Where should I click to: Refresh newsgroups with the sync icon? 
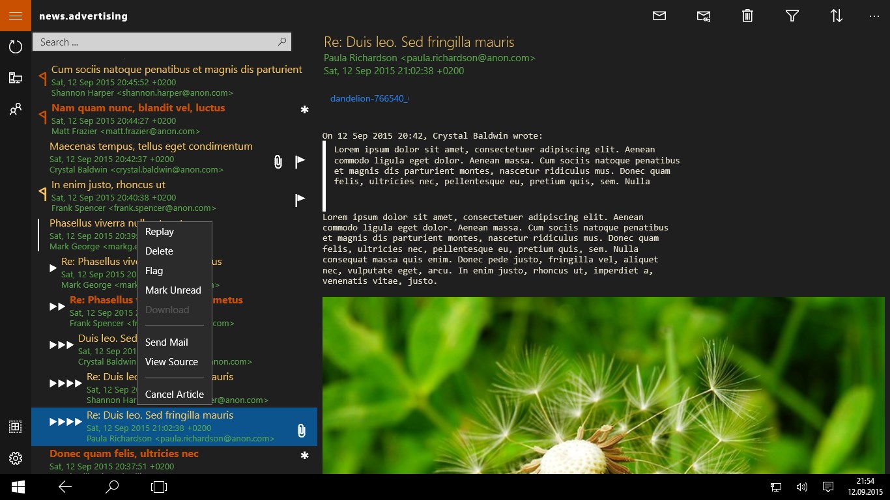click(x=15, y=46)
